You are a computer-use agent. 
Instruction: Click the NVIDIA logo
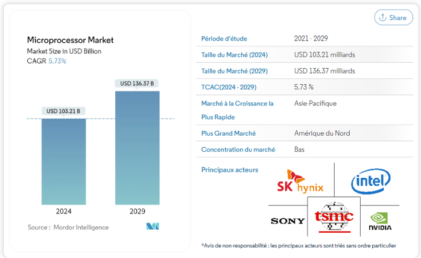coord(380,221)
